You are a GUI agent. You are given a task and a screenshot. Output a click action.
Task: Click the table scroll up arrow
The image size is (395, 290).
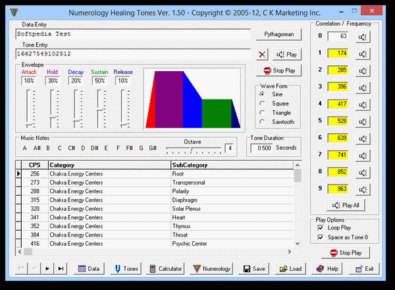[298, 165]
